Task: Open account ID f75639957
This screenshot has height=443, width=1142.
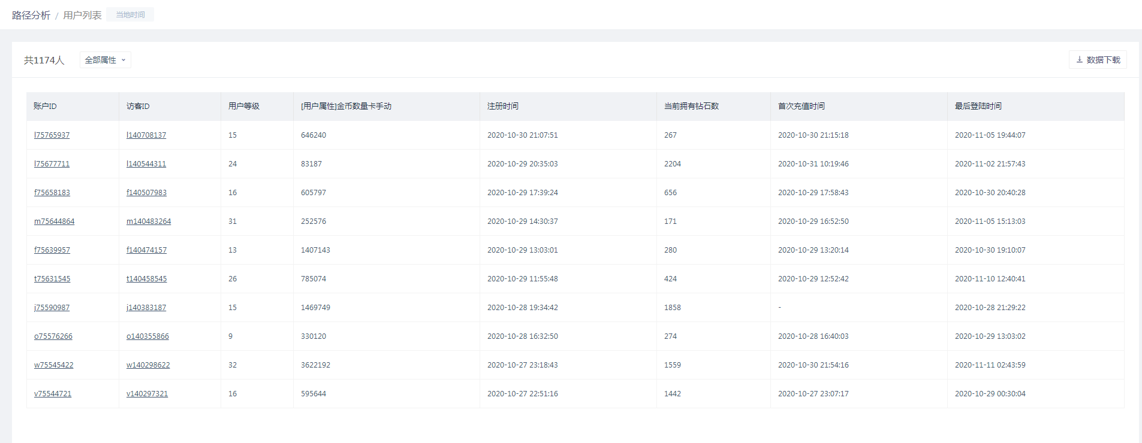Action: click(x=52, y=250)
